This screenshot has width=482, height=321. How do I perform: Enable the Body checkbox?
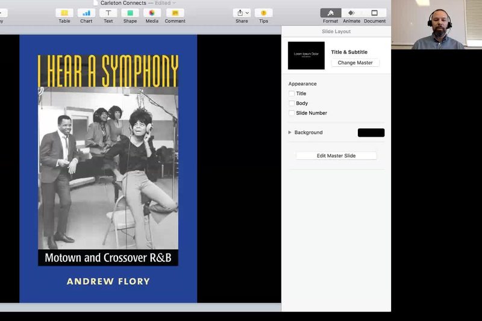coord(292,103)
